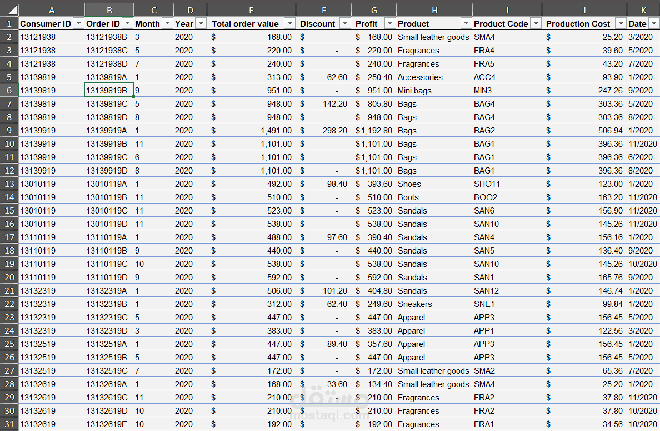This screenshot has height=431, width=660.
Task: Select column A header
Action: pyautogui.click(x=51, y=10)
